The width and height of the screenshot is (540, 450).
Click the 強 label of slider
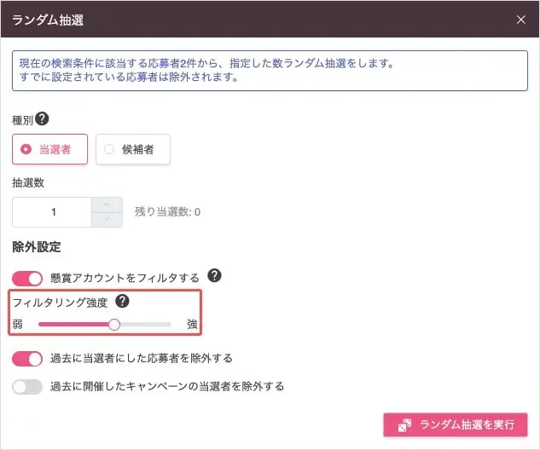click(192, 324)
